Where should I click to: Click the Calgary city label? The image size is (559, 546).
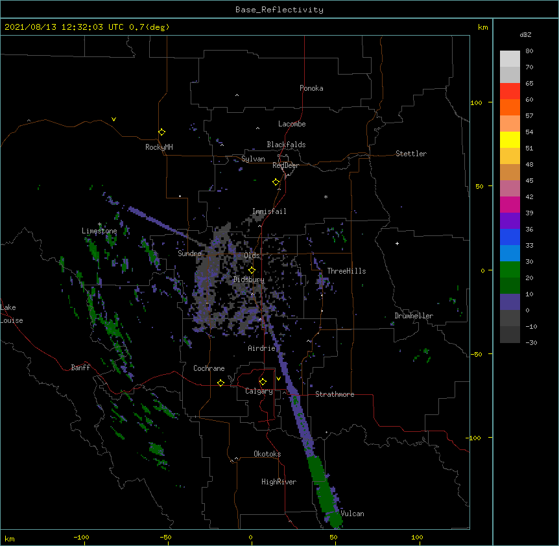point(259,391)
